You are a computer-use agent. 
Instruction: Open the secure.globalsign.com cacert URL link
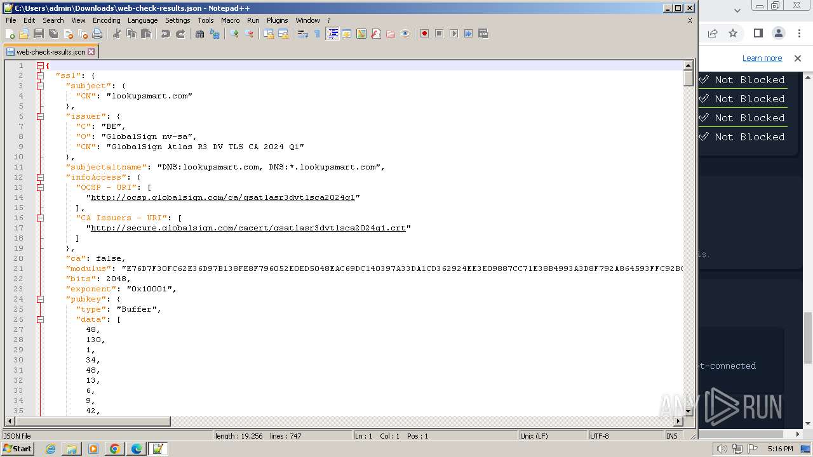[x=248, y=228]
